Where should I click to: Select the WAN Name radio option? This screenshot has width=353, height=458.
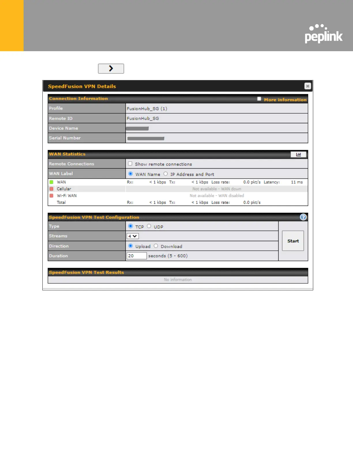click(x=130, y=174)
